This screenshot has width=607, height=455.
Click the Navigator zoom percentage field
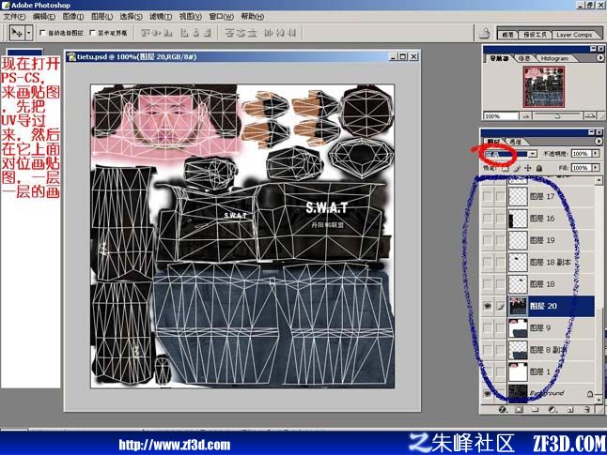(501, 116)
